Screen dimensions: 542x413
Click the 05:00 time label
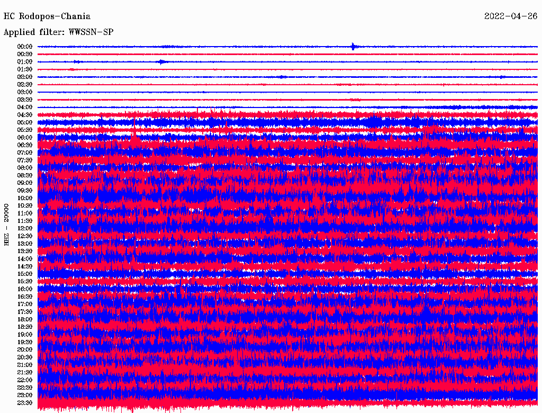coord(25,122)
